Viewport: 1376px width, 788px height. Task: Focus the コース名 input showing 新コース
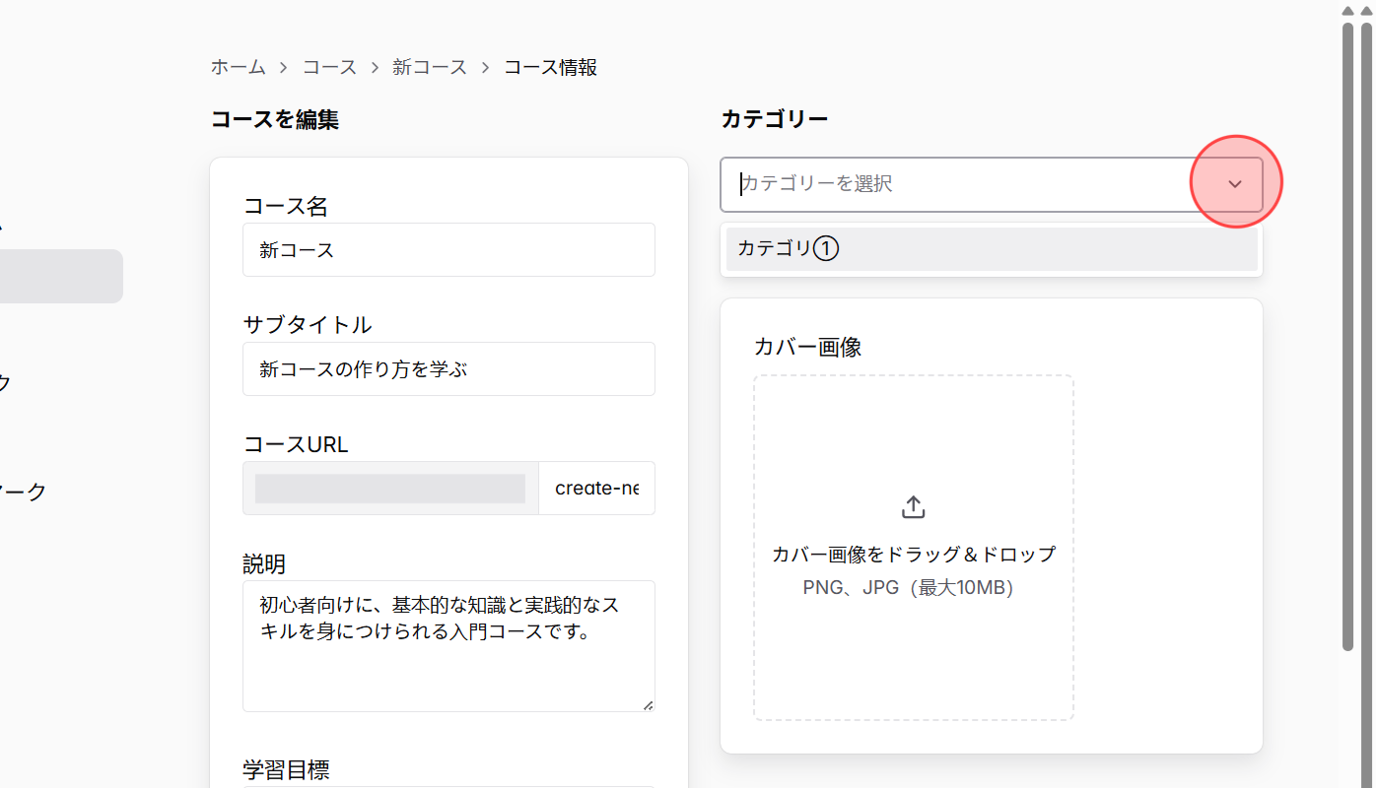coord(448,249)
